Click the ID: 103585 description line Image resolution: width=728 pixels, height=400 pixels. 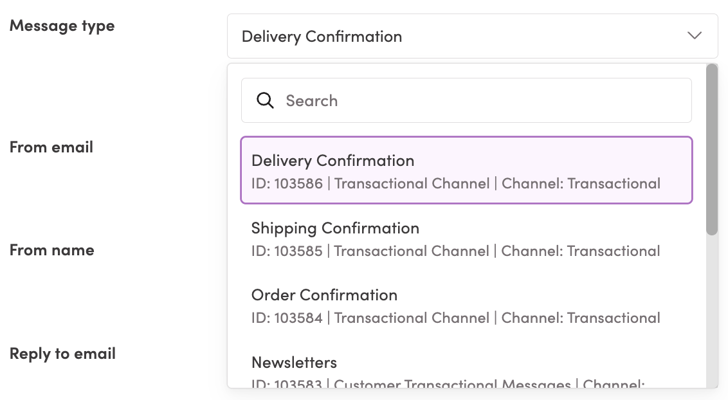point(455,251)
